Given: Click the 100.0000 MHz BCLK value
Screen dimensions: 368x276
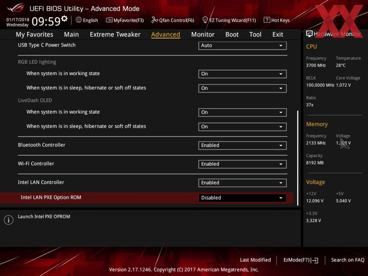Looking at the screenshot, I should (x=320, y=85).
